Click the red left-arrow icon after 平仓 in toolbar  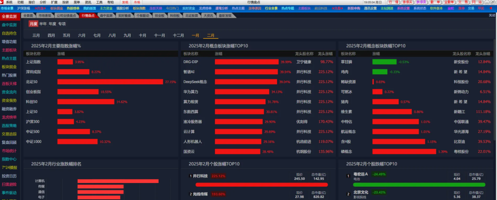491,8
